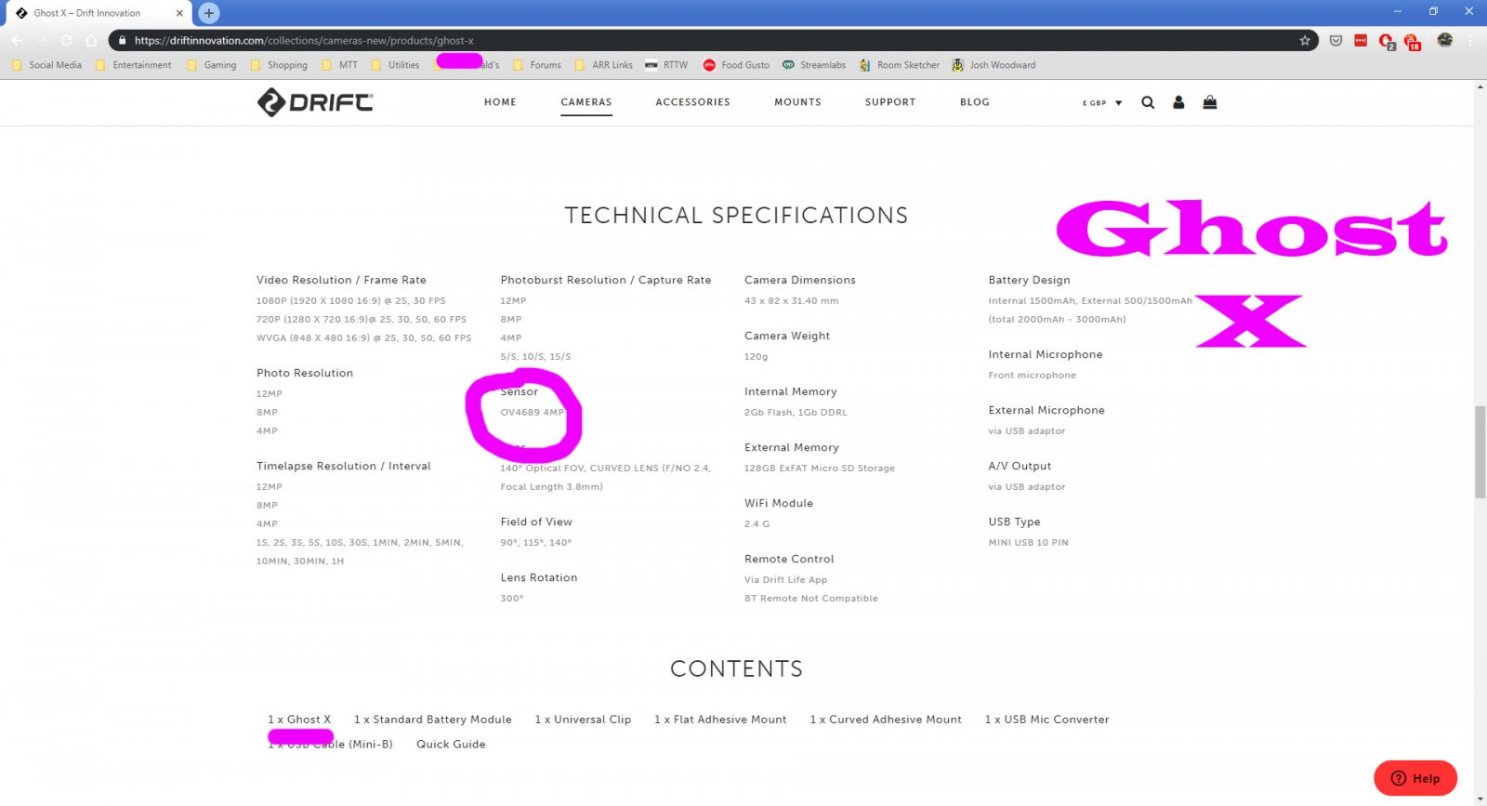Open the Entertainment bookmarks folder
Screen dimensions: 1487x806
pyautogui.click(x=133, y=65)
